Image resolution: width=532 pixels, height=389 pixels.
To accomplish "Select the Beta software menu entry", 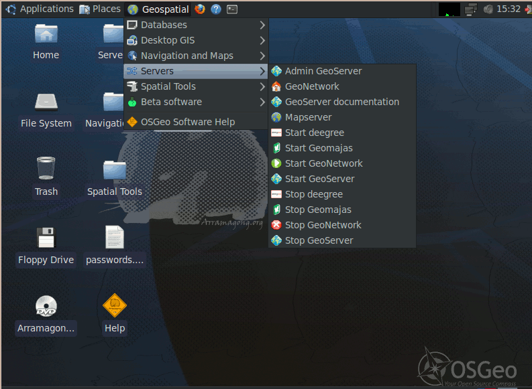I will click(196, 102).
